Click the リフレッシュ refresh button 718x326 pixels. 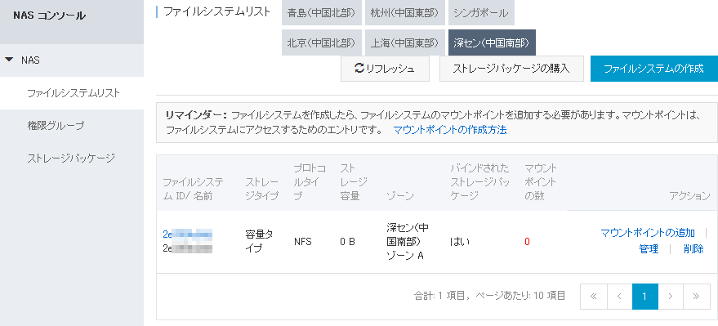click(385, 69)
